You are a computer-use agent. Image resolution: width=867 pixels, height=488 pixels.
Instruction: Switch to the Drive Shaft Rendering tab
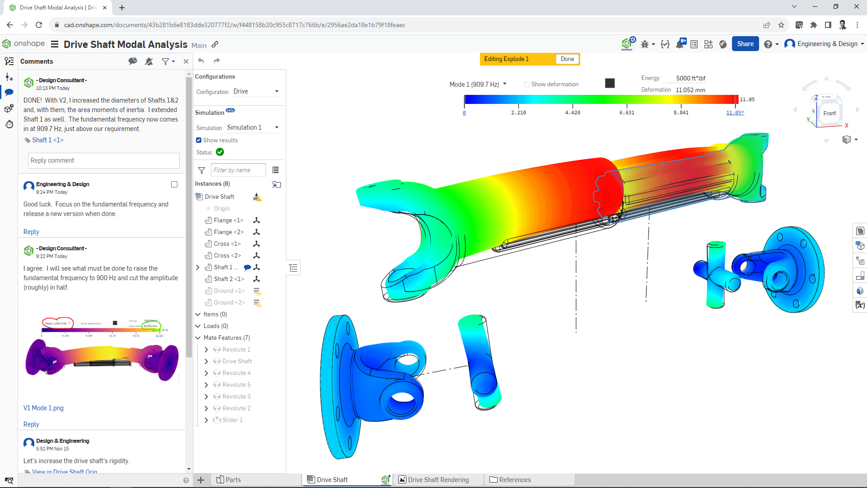coord(439,480)
